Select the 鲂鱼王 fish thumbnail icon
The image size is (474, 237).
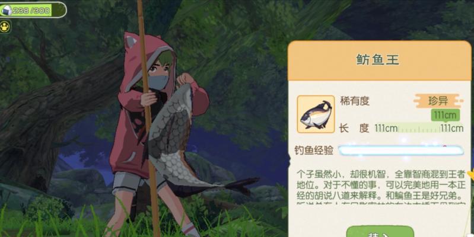pos(316,114)
